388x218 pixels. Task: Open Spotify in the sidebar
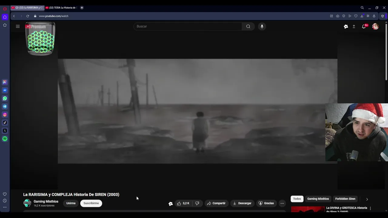pos(5,139)
